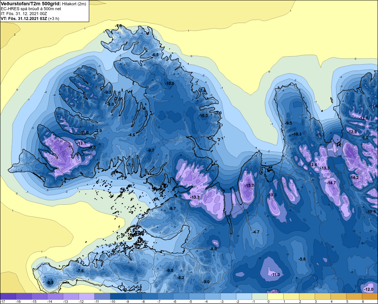Click the -9.7 temperature label
This screenshot has height=304, width=378.
(151, 150)
